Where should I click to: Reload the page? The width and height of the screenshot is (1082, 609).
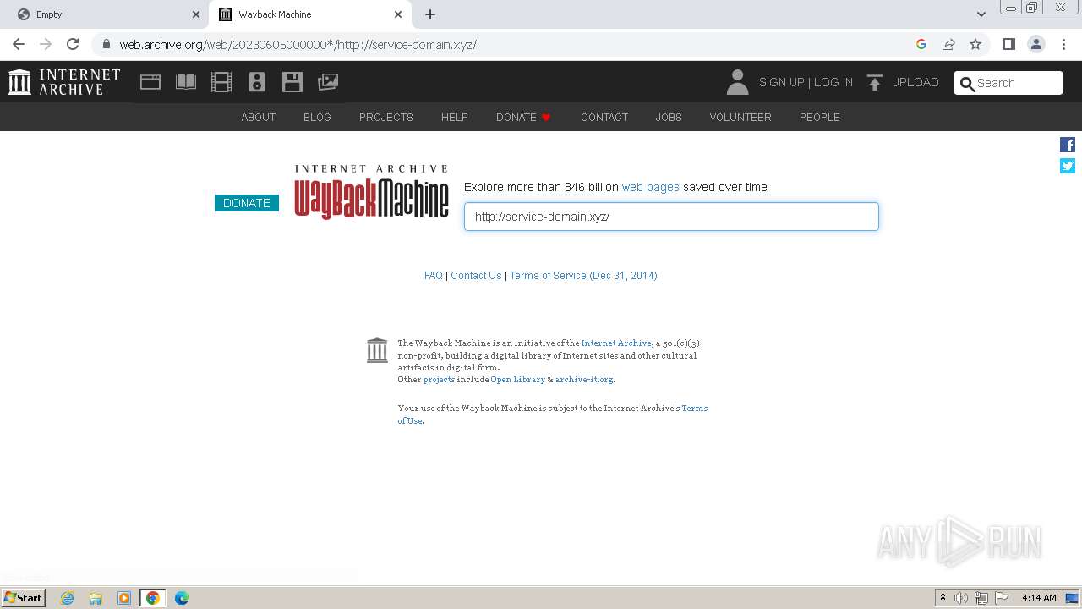[x=73, y=44]
